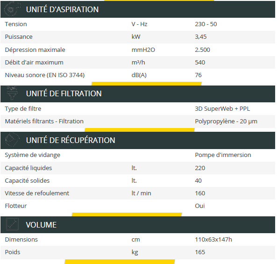Click the 3D SuperWeb + PPL filter type
This screenshot has height=264, width=277.
[x=222, y=109]
